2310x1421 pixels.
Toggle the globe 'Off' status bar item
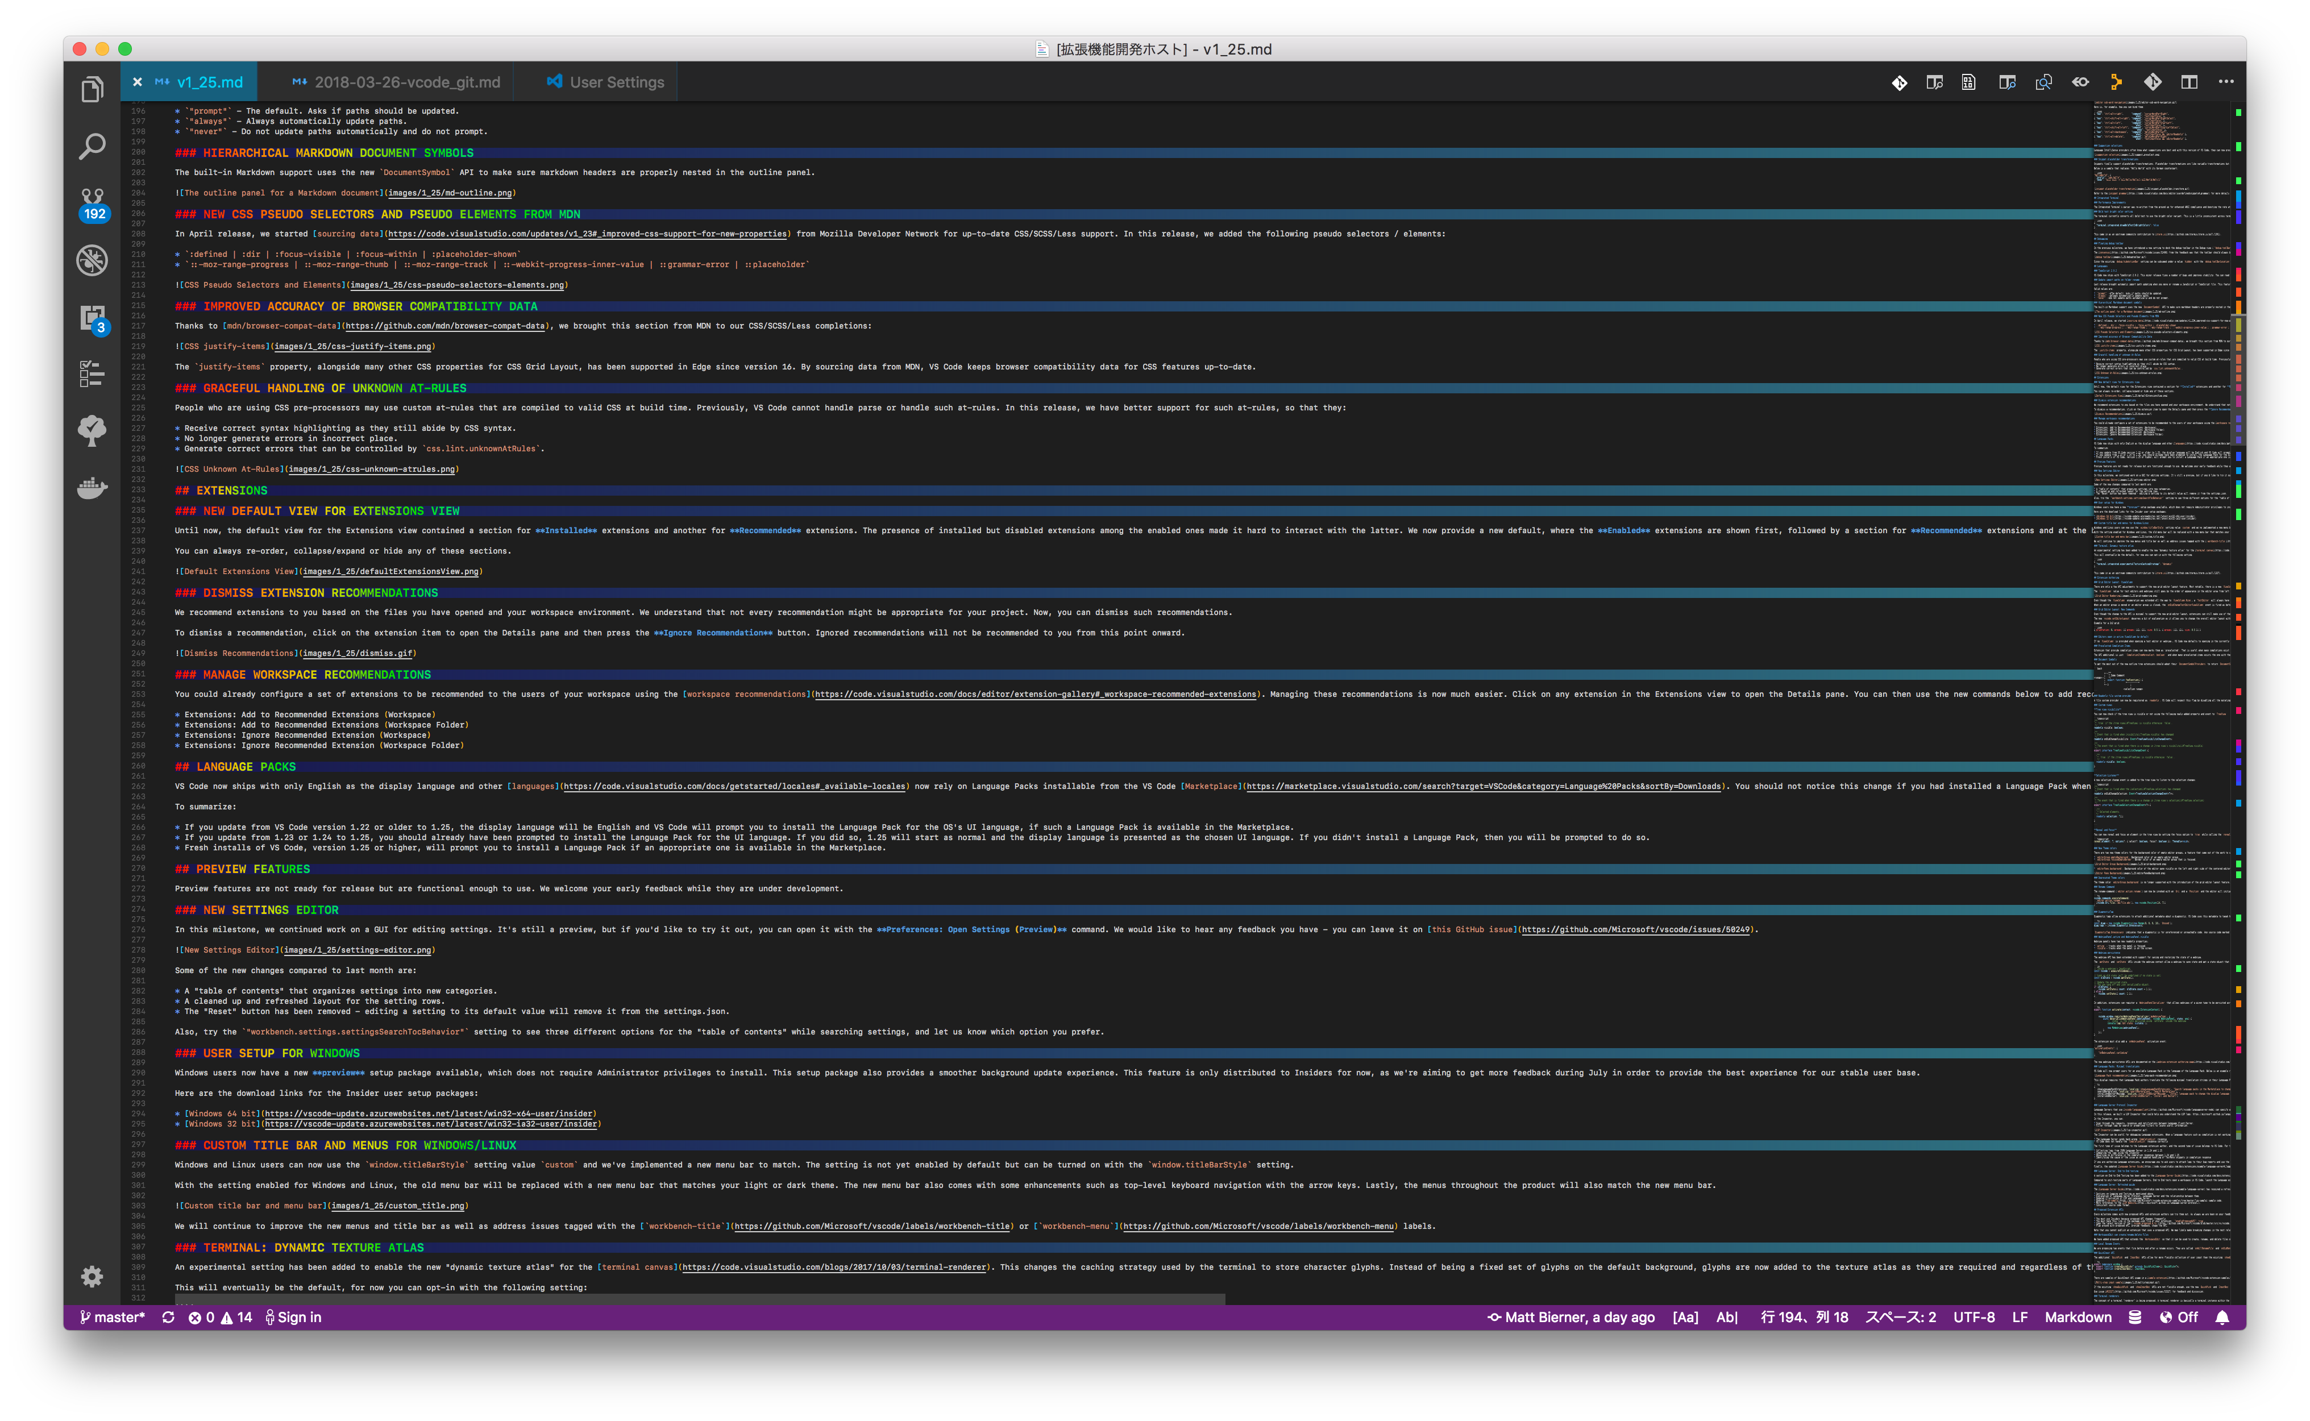click(x=2179, y=1316)
